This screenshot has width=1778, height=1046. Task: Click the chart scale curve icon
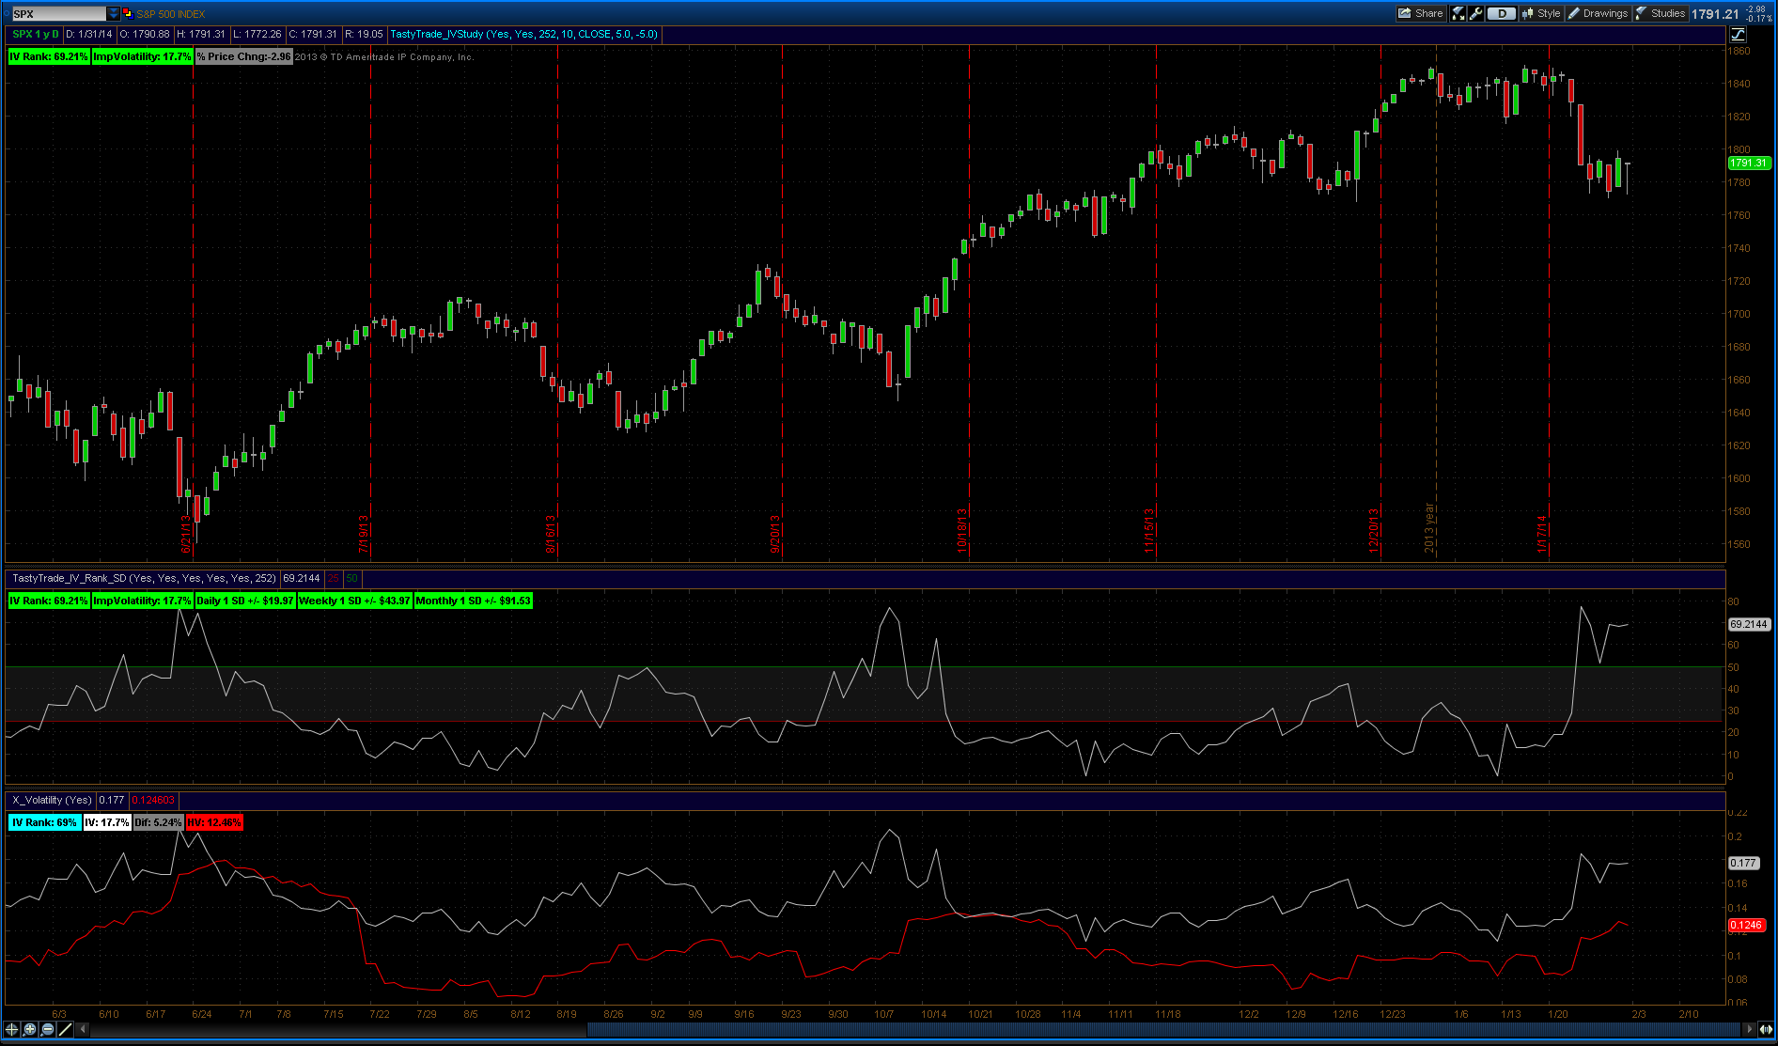click(x=1739, y=34)
